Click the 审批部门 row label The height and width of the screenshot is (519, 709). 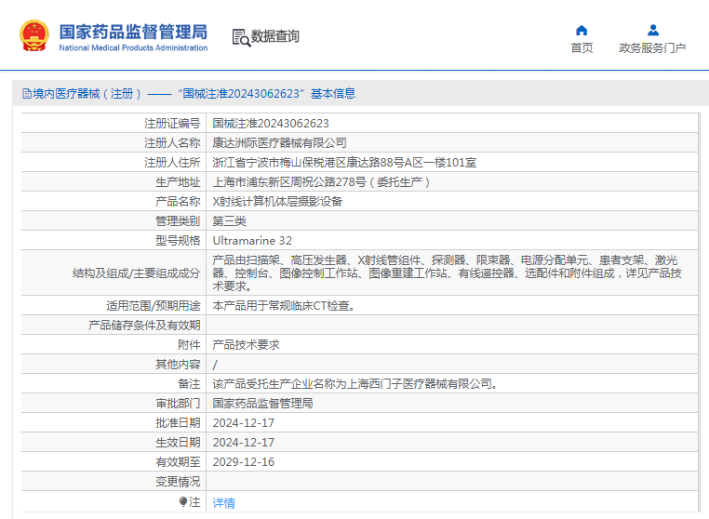pyautogui.click(x=178, y=404)
